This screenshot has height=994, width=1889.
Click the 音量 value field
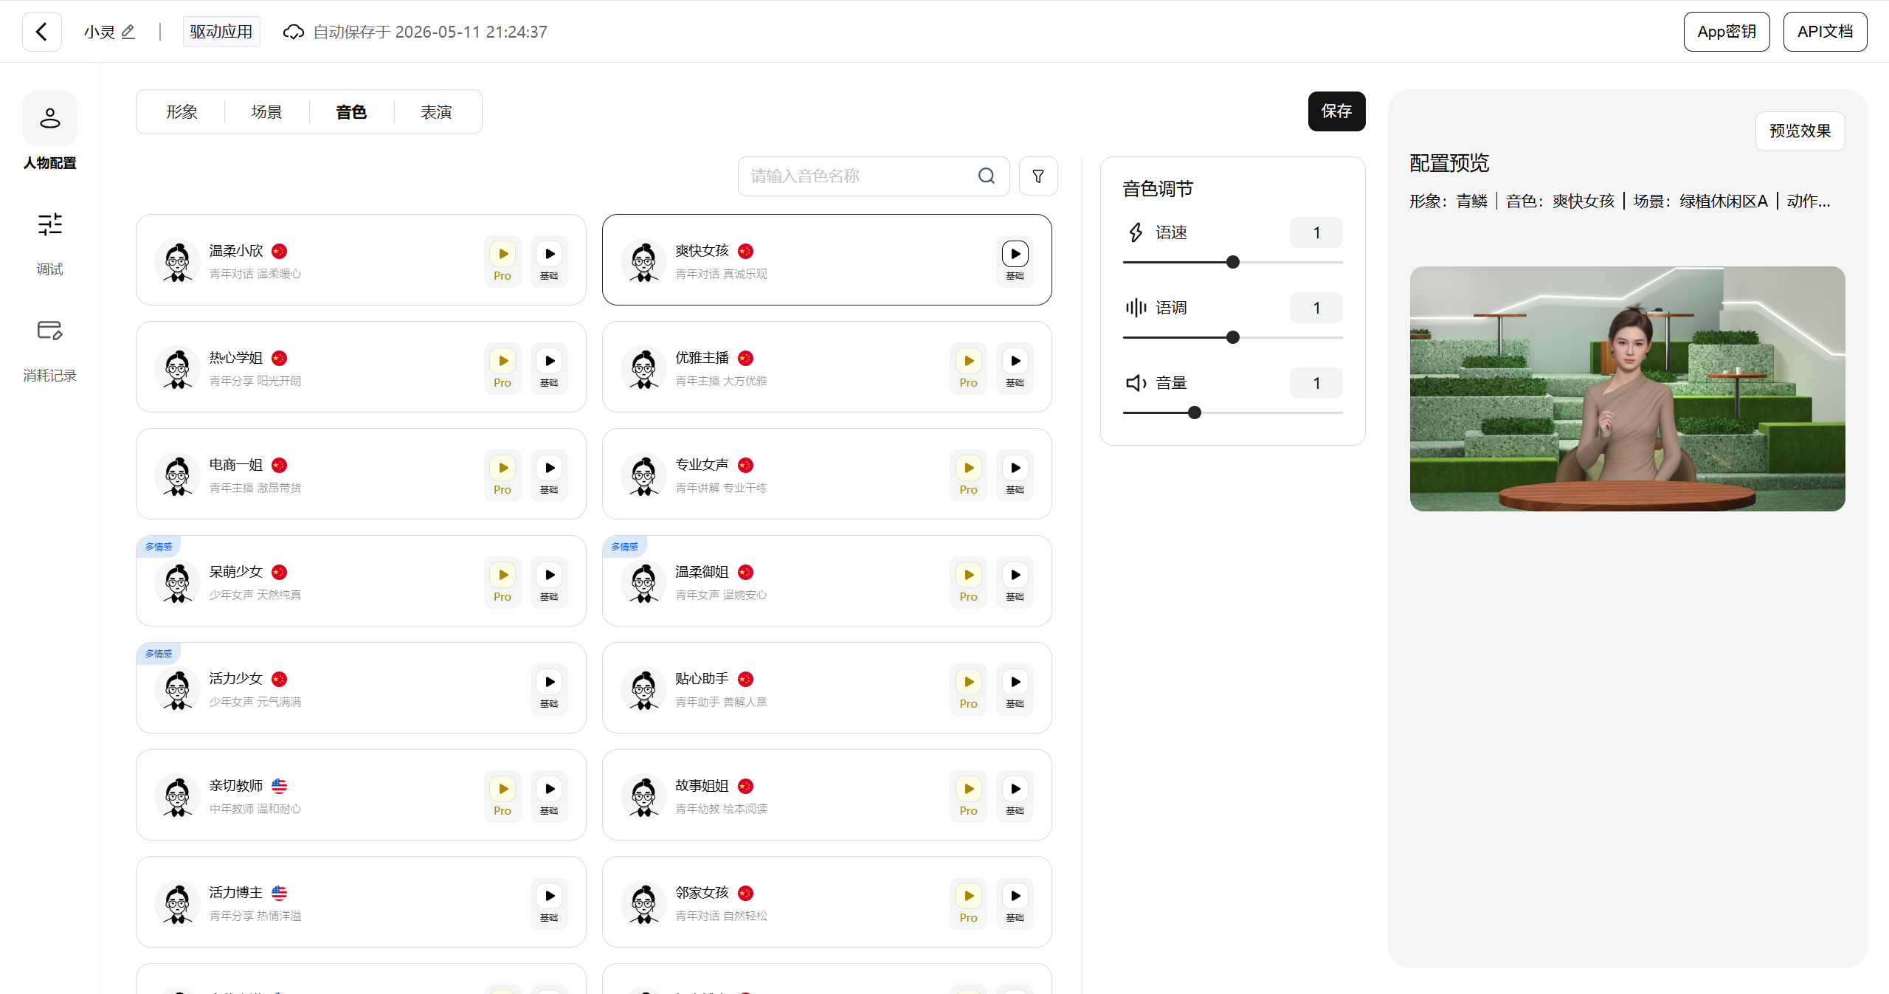(x=1316, y=384)
